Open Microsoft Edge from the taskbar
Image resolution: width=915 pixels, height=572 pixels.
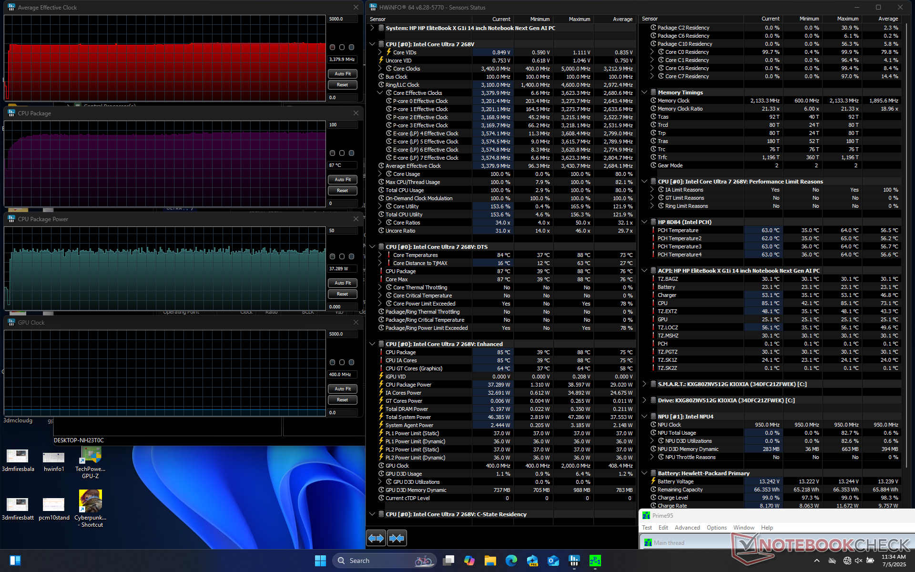511,561
